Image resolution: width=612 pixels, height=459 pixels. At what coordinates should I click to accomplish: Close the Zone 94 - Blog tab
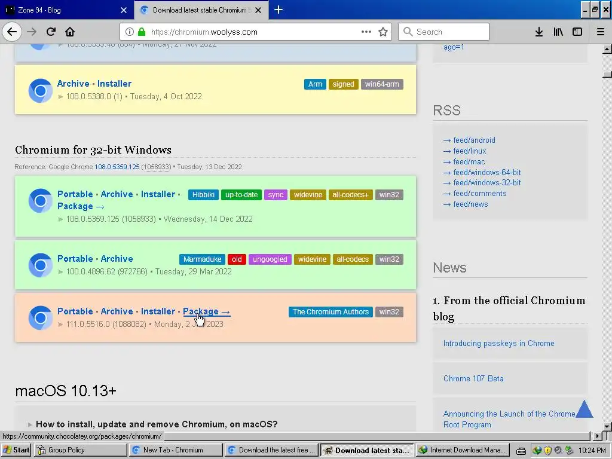tap(124, 10)
